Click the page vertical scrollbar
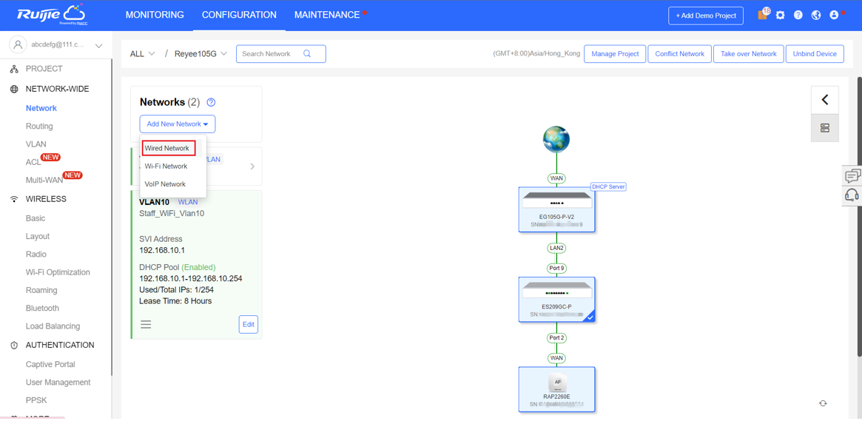The image size is (862, 421). (859, 217)
